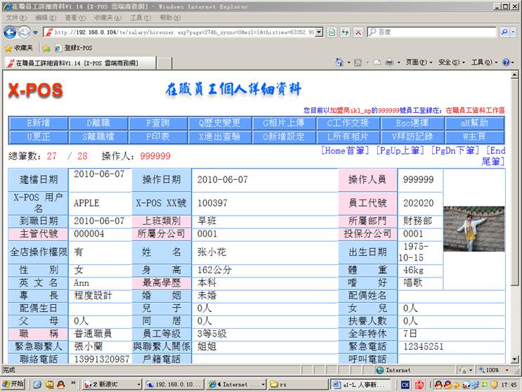This screenshot has height=392, width=522.
Task: Click the B新增 button
Action: pos(38,124)
